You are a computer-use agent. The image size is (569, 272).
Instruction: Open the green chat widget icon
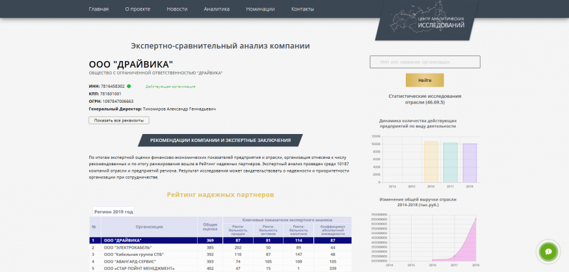548,251
